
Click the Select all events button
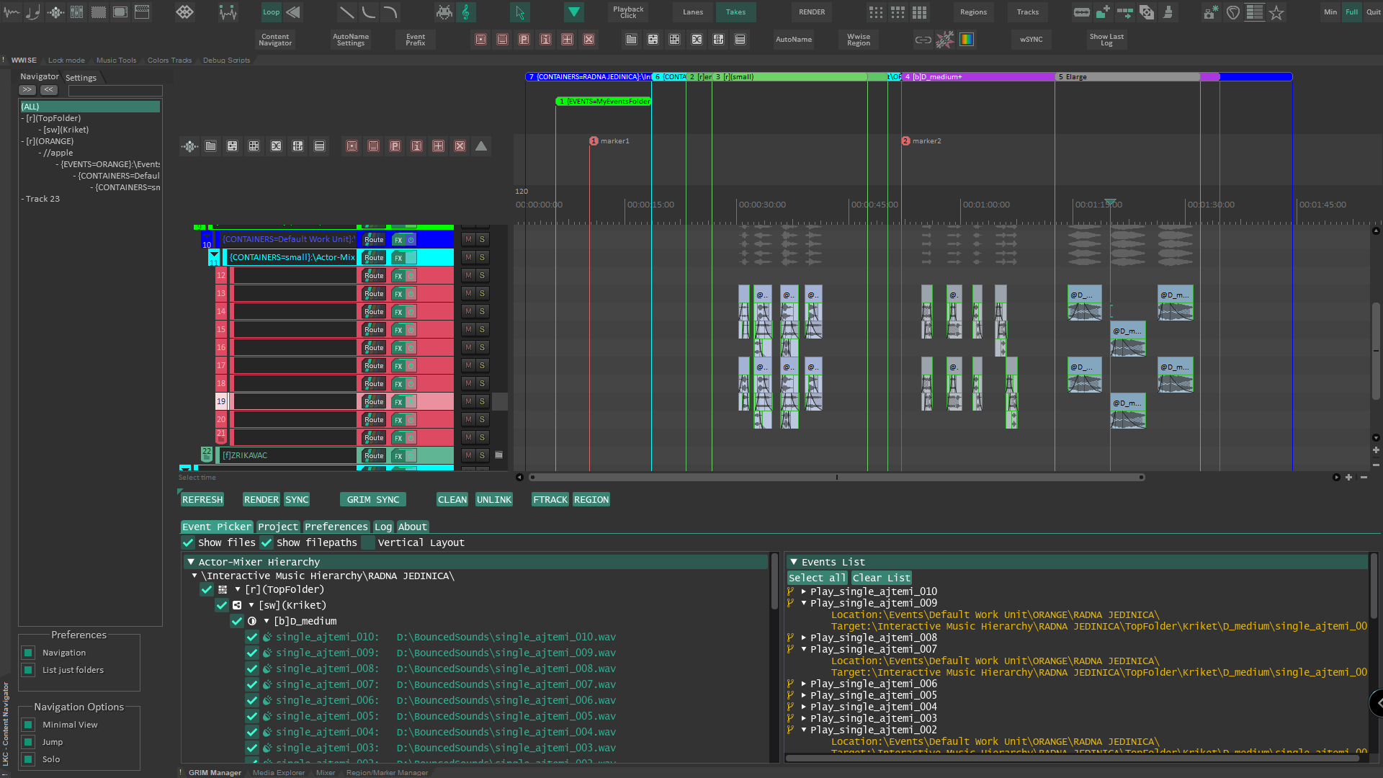coord(817,578)
